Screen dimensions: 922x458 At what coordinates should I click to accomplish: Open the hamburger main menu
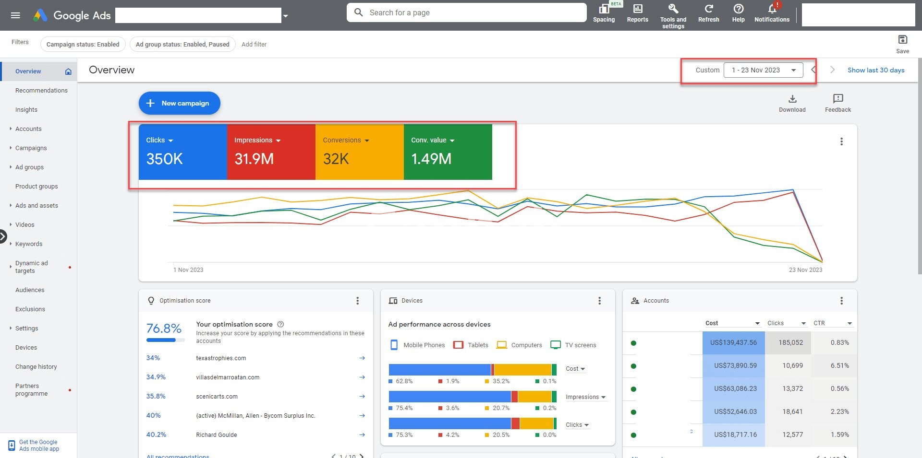tap(15, 15)
